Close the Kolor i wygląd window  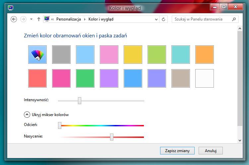tap(236, 7)
